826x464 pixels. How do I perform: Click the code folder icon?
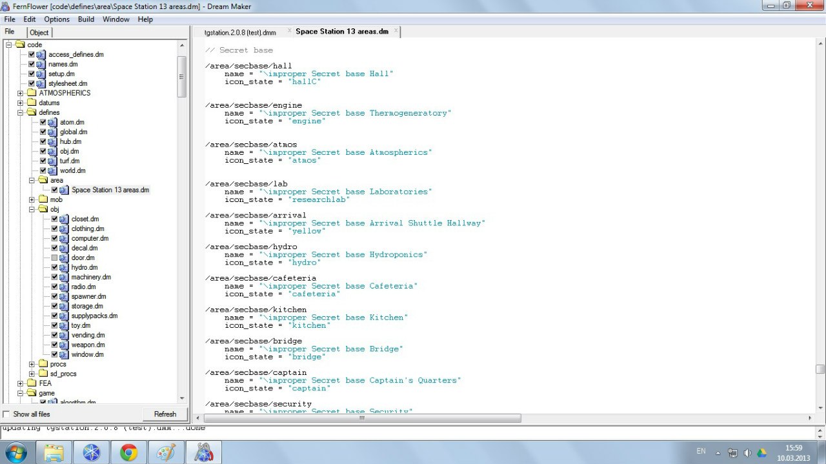pyautogui.click(x=20, y=45)
